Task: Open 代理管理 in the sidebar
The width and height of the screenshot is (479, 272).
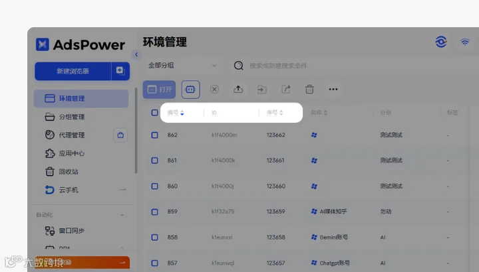Action: point(73,135)
